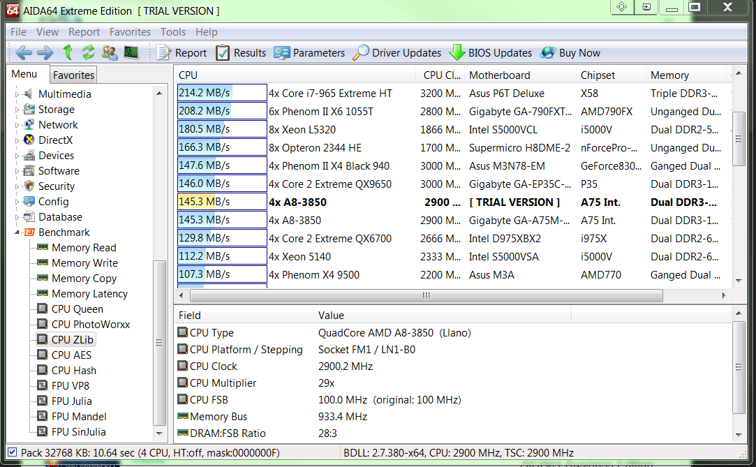Click the Field column header

coord(244,316)
